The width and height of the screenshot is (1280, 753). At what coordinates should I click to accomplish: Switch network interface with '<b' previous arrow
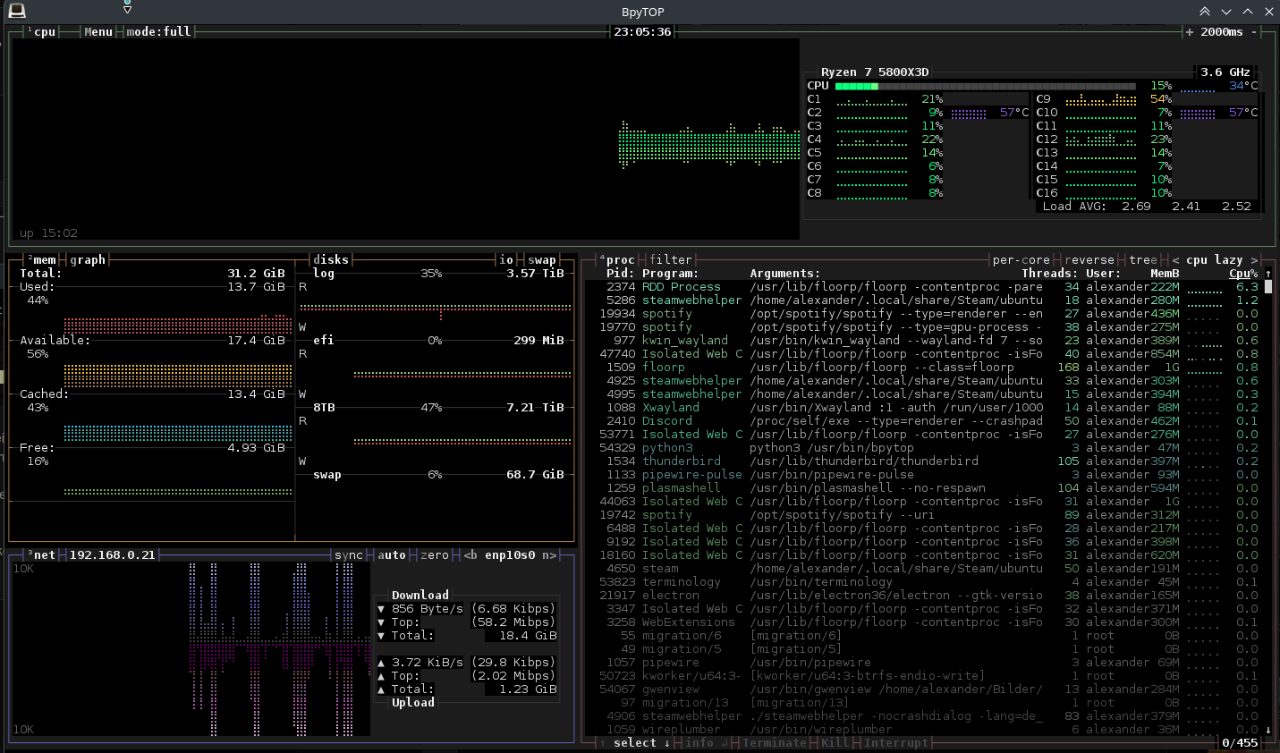pos(470,555)
